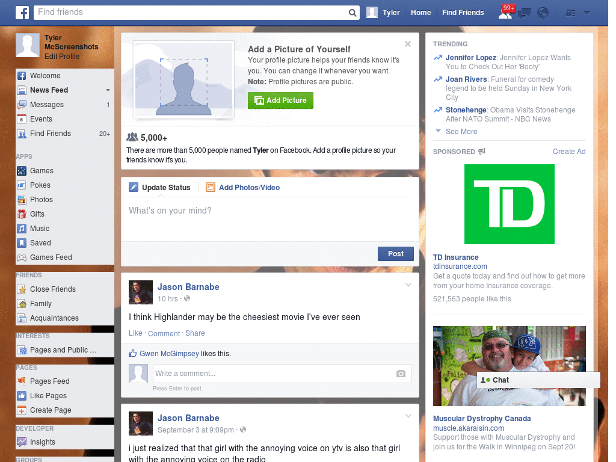This screenshot has width=616, height=462.
Task: Share the Highlander post
Action: (x=195, y=333)
